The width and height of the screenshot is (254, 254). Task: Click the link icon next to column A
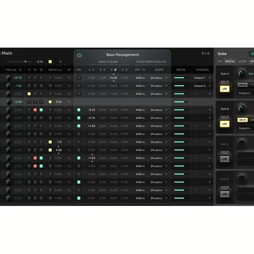[93, 69]
